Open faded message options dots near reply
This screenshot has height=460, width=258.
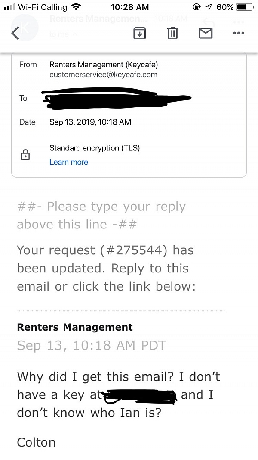coord(239,22)
